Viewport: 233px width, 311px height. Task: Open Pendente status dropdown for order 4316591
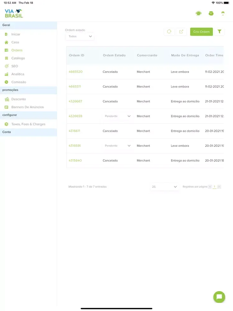pos(118,146)
